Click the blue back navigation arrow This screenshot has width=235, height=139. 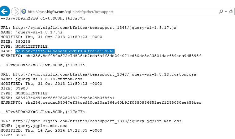(x=5, y=11)
